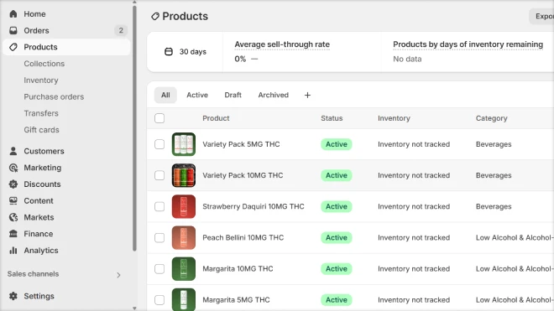Screen dimensions: 554x311
Task: Click Active status badge for Variety Pack 5MG
Action: pos(337,144)
